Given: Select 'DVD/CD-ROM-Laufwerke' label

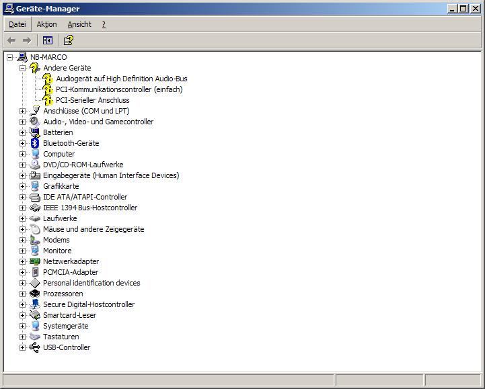Looking at the screenshot, I should pos(83,165).
